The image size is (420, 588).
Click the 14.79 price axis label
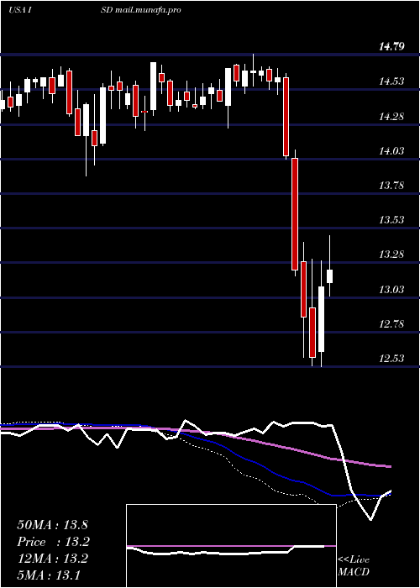[x=392, y=47]
